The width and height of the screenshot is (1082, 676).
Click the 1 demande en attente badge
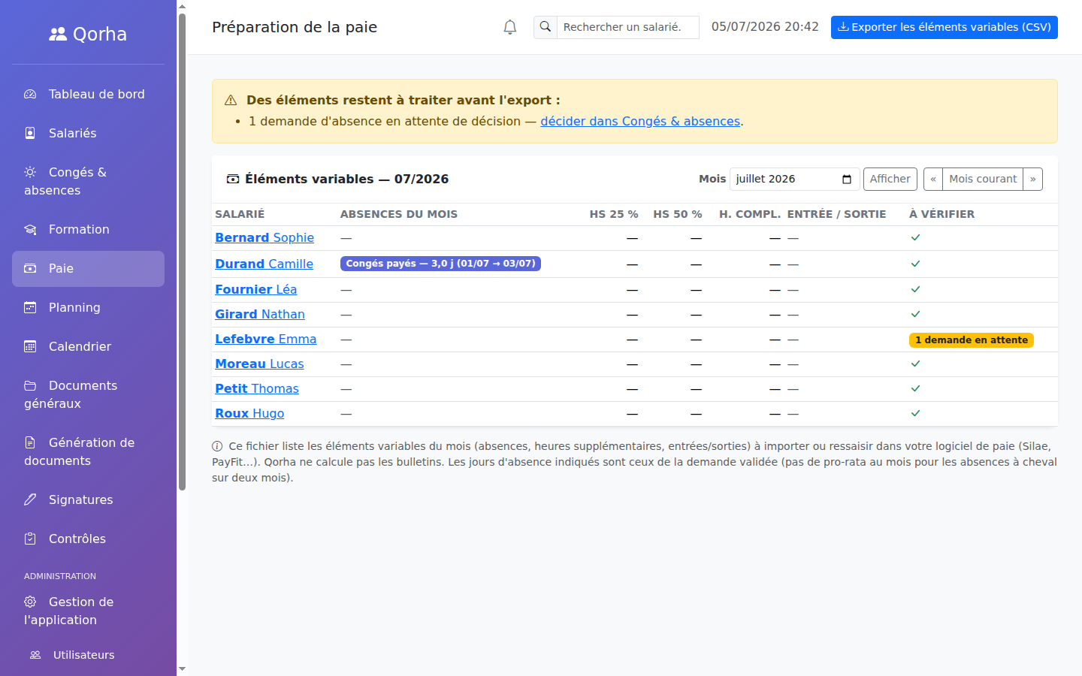pyautogui.click(x=972, y=340)
